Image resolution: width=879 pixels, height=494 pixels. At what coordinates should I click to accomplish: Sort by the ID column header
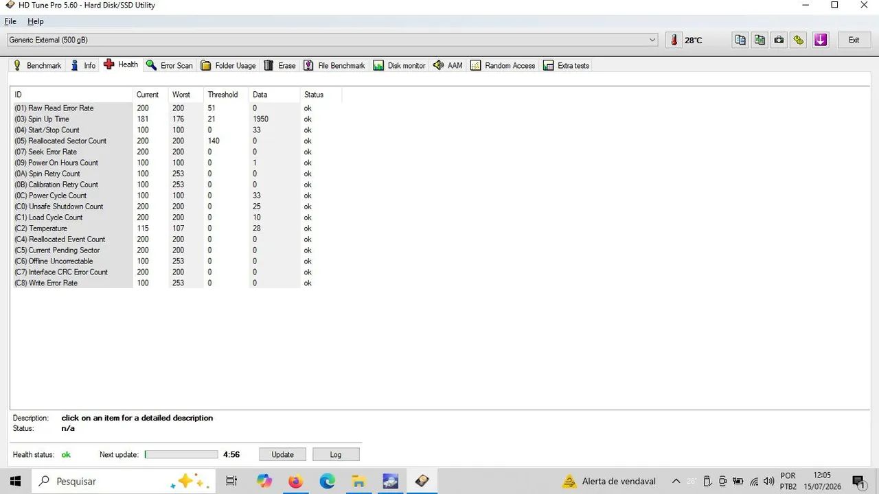[x=72, y=95]
